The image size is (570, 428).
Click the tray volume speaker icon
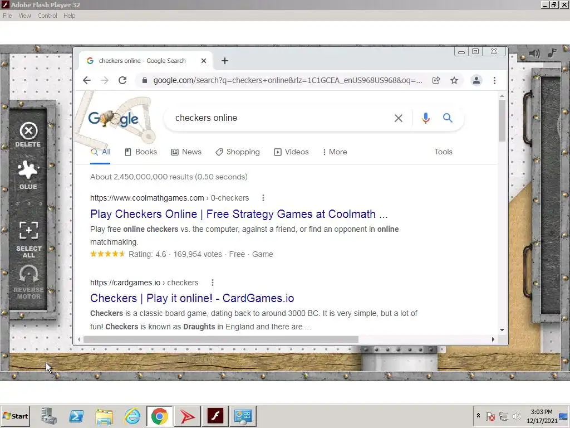click(x=516, y=416)
